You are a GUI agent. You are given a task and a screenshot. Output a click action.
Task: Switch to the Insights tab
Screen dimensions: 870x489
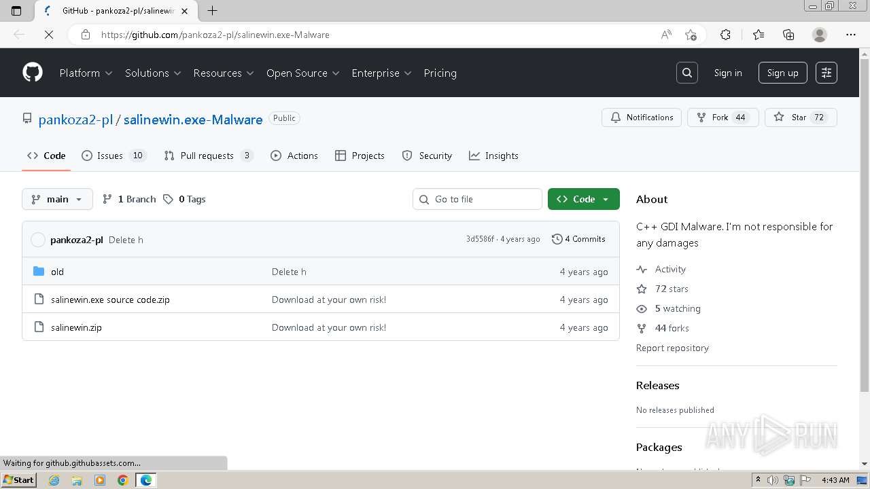pos(493,156)
